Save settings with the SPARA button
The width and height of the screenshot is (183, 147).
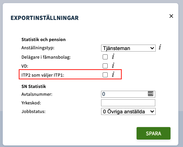pos(153,133)
